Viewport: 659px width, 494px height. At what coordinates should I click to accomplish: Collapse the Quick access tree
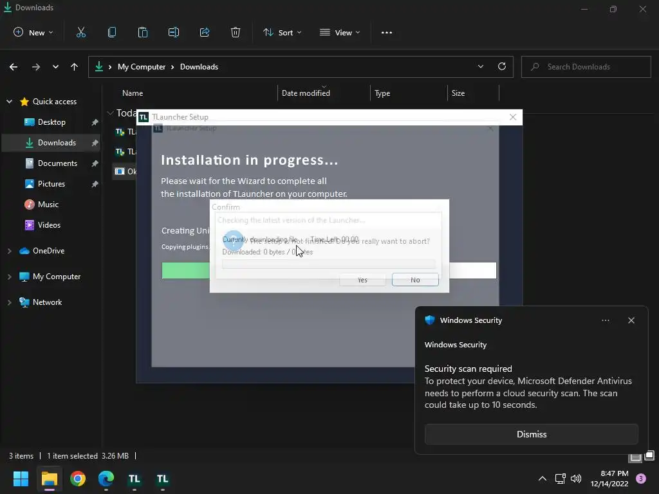[9, 101]
